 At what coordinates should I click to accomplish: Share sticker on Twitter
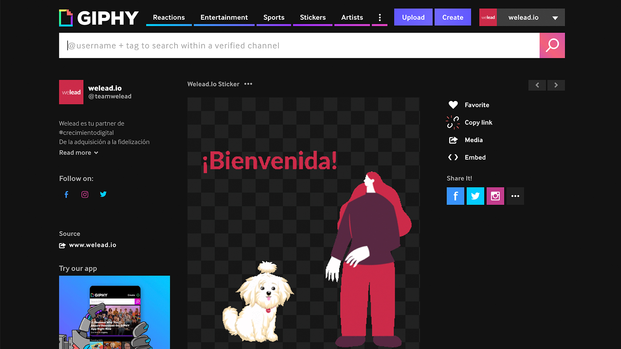point(475,196)
